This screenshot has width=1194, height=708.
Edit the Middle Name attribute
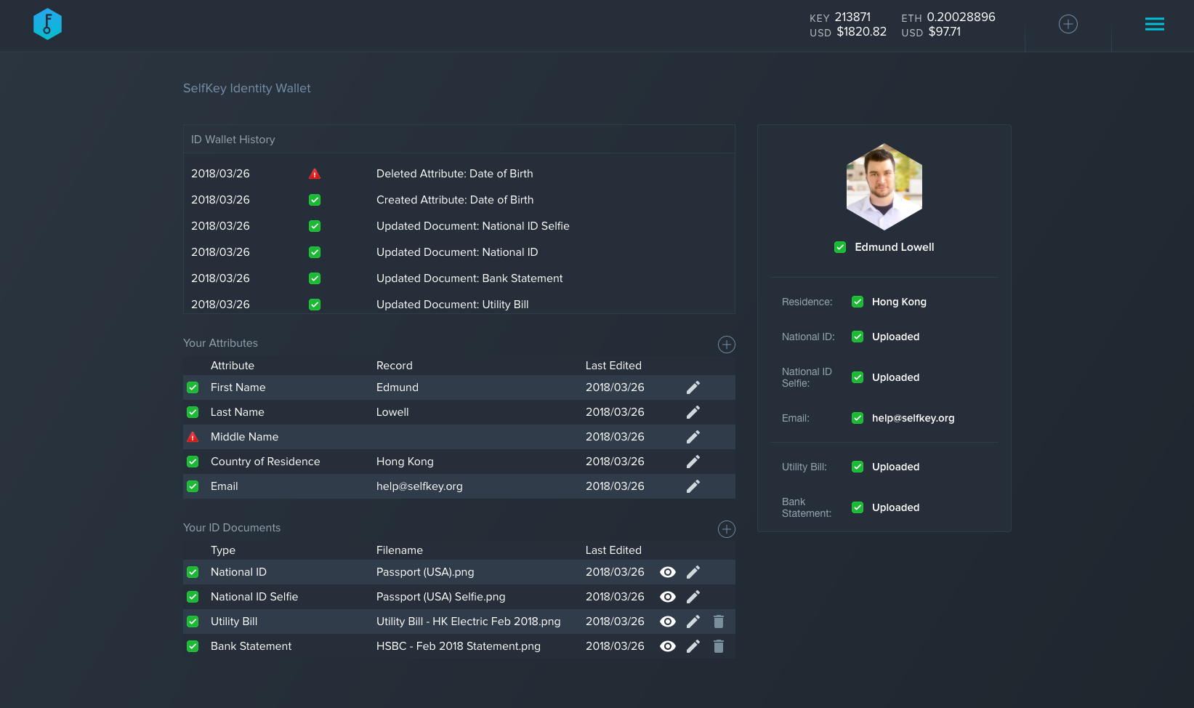pos(693,437)
